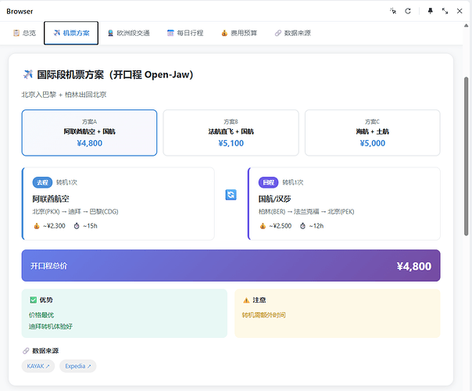This screenshot has height=391, width=472.
Task: Open the 每日行程 tab
Action: pos(185,33)
